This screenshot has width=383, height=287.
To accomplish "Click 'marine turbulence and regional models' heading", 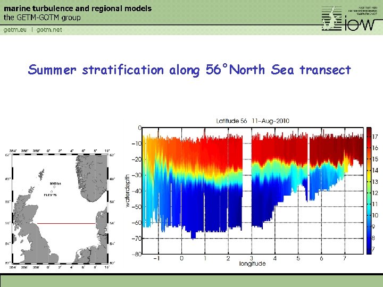I will tap(78, 9).
